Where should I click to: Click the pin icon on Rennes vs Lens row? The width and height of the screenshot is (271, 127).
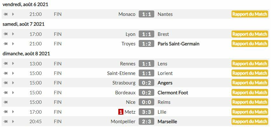click(x=6, y=64)
